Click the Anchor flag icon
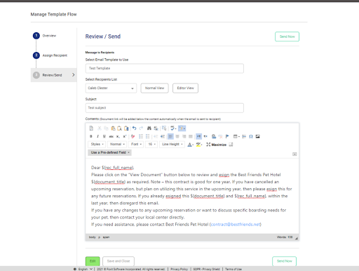 [x=227, y=136]
